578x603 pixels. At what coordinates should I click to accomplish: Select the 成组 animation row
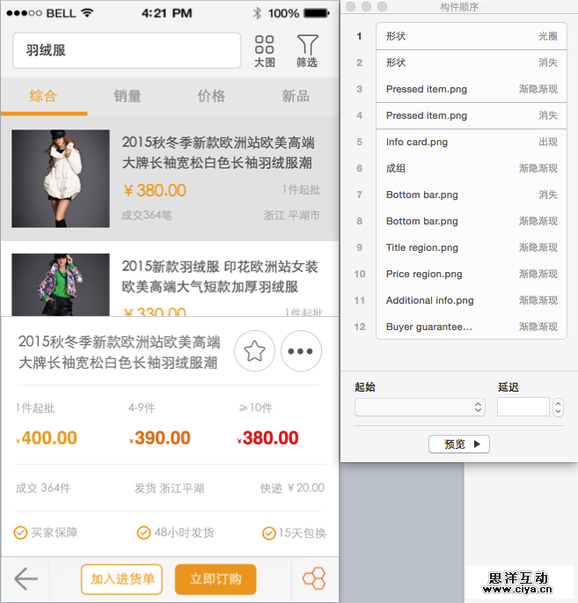click(472, 168)
